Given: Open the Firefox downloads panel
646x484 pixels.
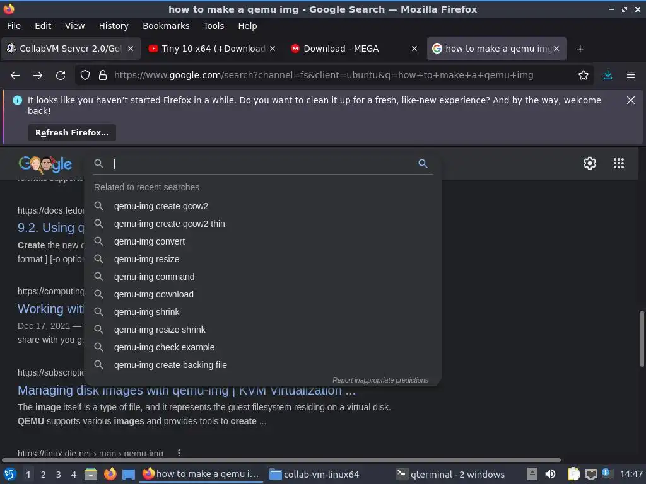Looking at the screenshot, I should point(608,75).
